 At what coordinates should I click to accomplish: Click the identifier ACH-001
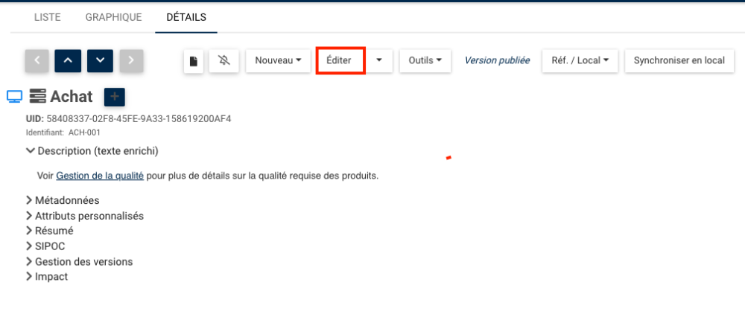coord(84,133)
